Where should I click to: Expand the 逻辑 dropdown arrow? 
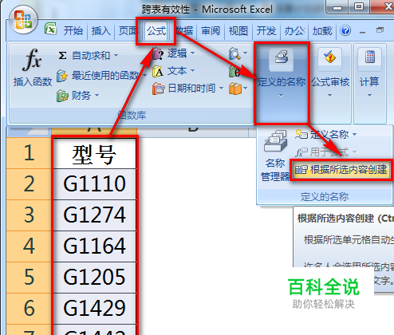pos(192,53)
